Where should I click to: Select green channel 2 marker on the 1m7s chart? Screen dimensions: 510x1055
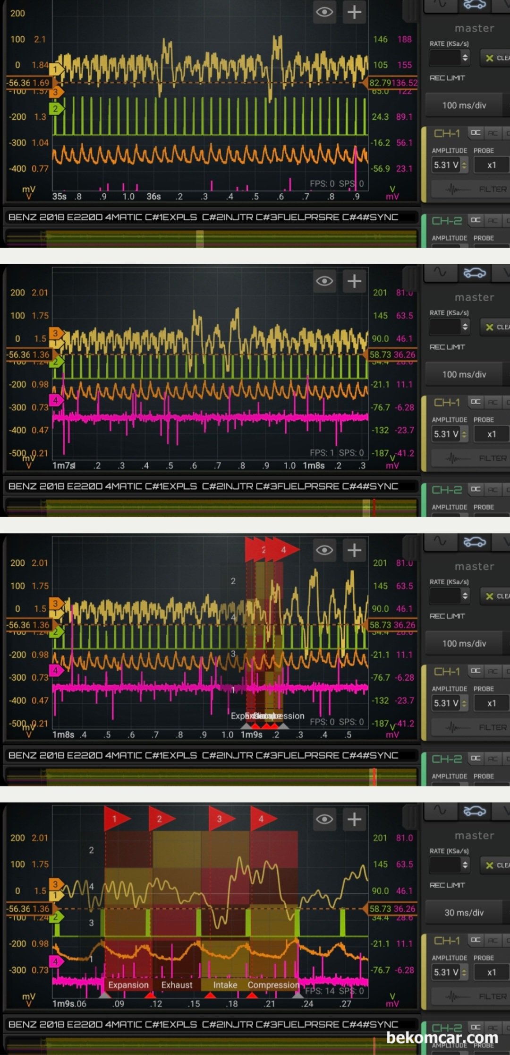pyautogui.click(x=56, y=362)
